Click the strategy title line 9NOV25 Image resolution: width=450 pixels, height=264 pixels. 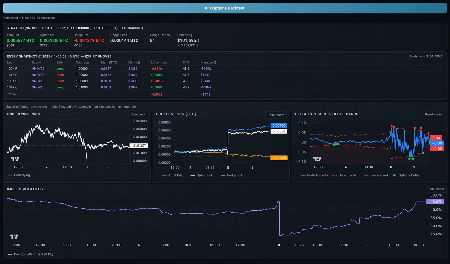click(x=75, y=28)
